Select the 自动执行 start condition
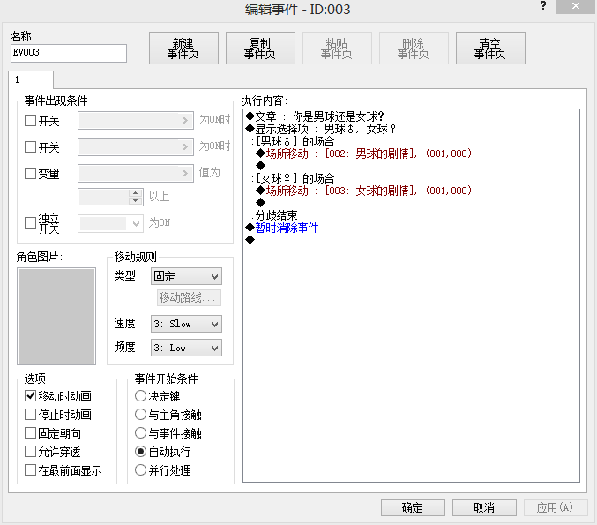Screen dimensions: 597x525 click(x=140, y=452)
